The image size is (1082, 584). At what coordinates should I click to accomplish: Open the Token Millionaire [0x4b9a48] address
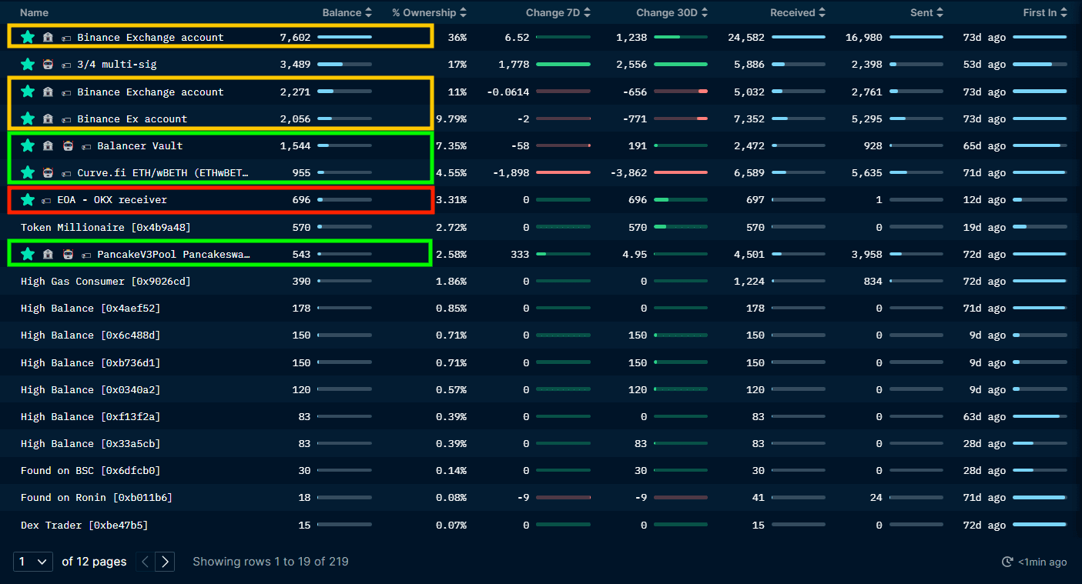click(x=106, y=228)
